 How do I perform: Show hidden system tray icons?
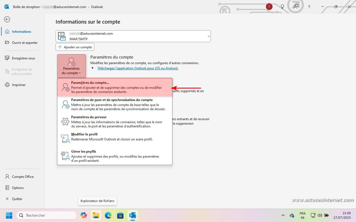(283, 215)
